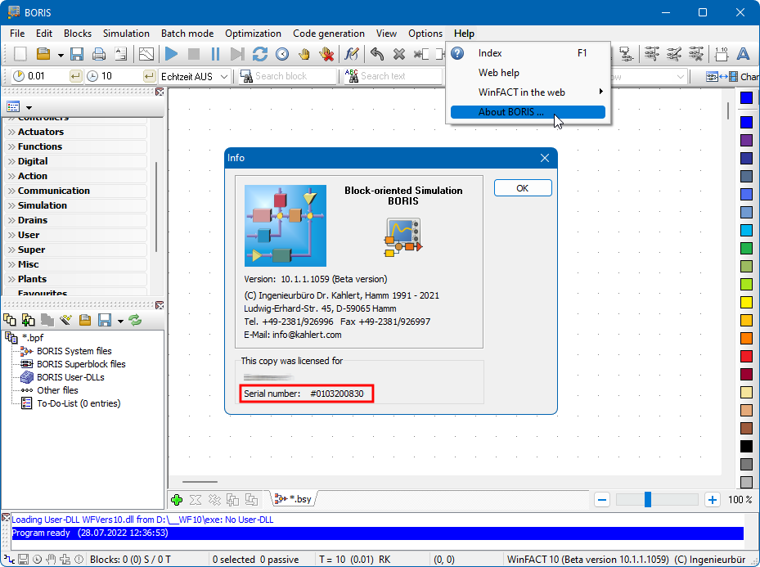
Task: Refresh the project tree with the green arrows
Action: 135,320
